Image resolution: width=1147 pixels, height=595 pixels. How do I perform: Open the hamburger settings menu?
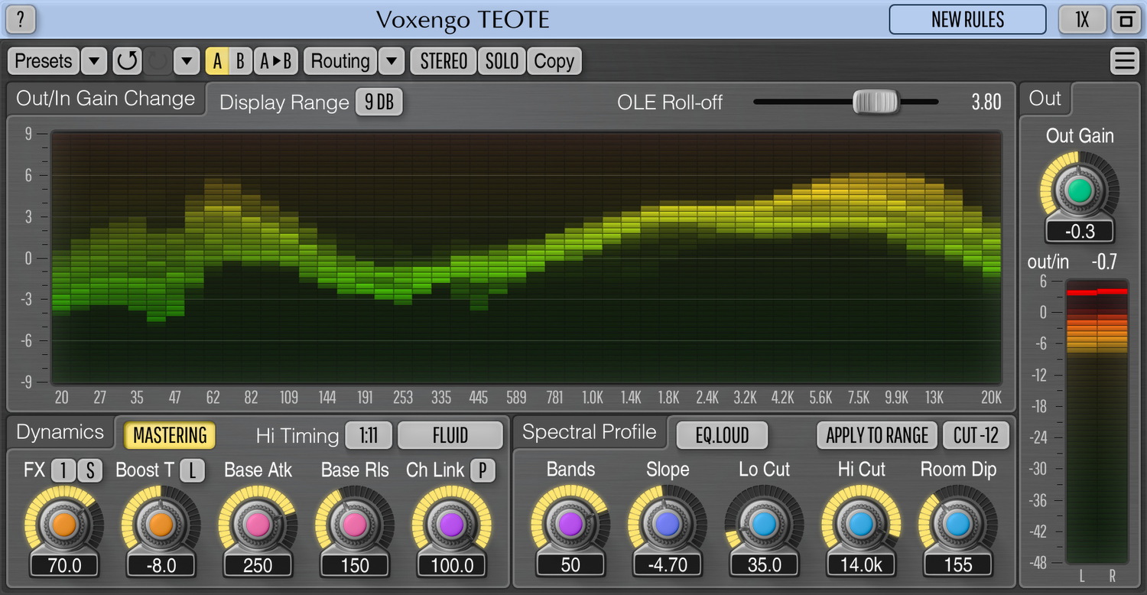click(1125, 61)
